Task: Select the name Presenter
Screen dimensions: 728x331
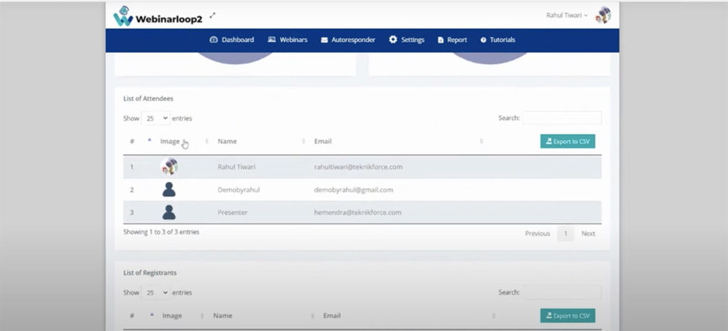Action: pos(232,213)
